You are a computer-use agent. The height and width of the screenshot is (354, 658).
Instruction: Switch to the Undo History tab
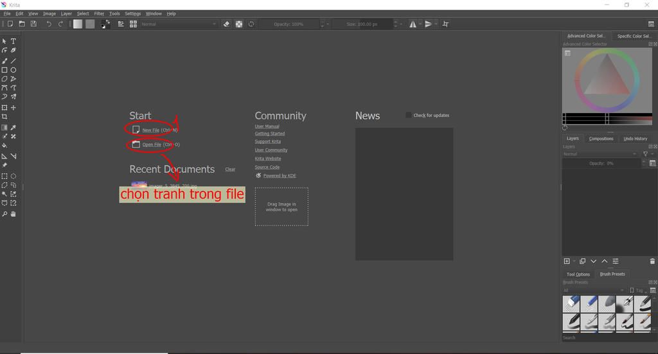coord(635,138)
